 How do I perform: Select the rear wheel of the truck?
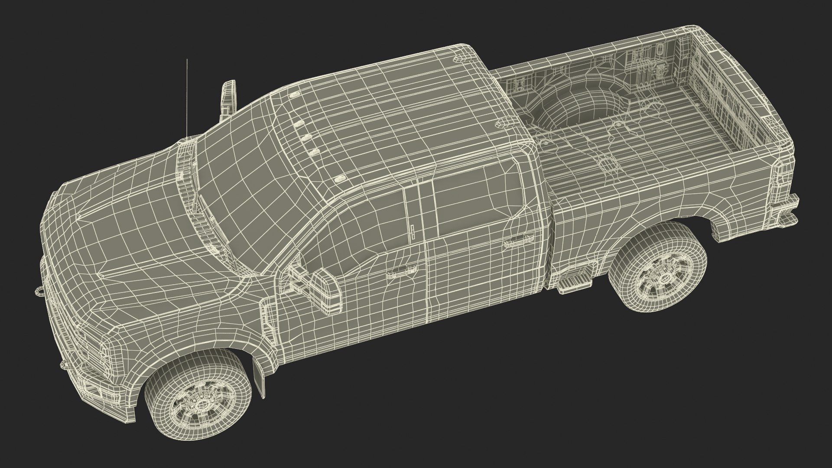(657, 267)
